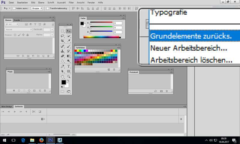
Task: Swap foreground and background colors
Action: coord(68,81)
